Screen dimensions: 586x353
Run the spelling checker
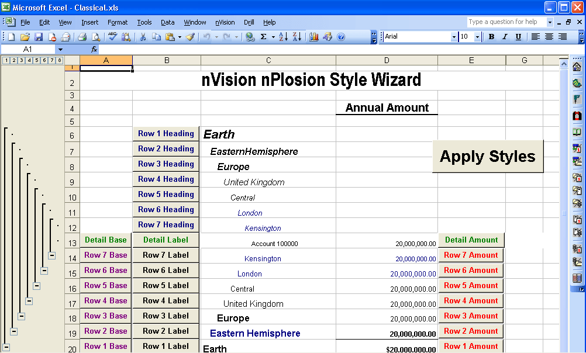tap(112, 36)
